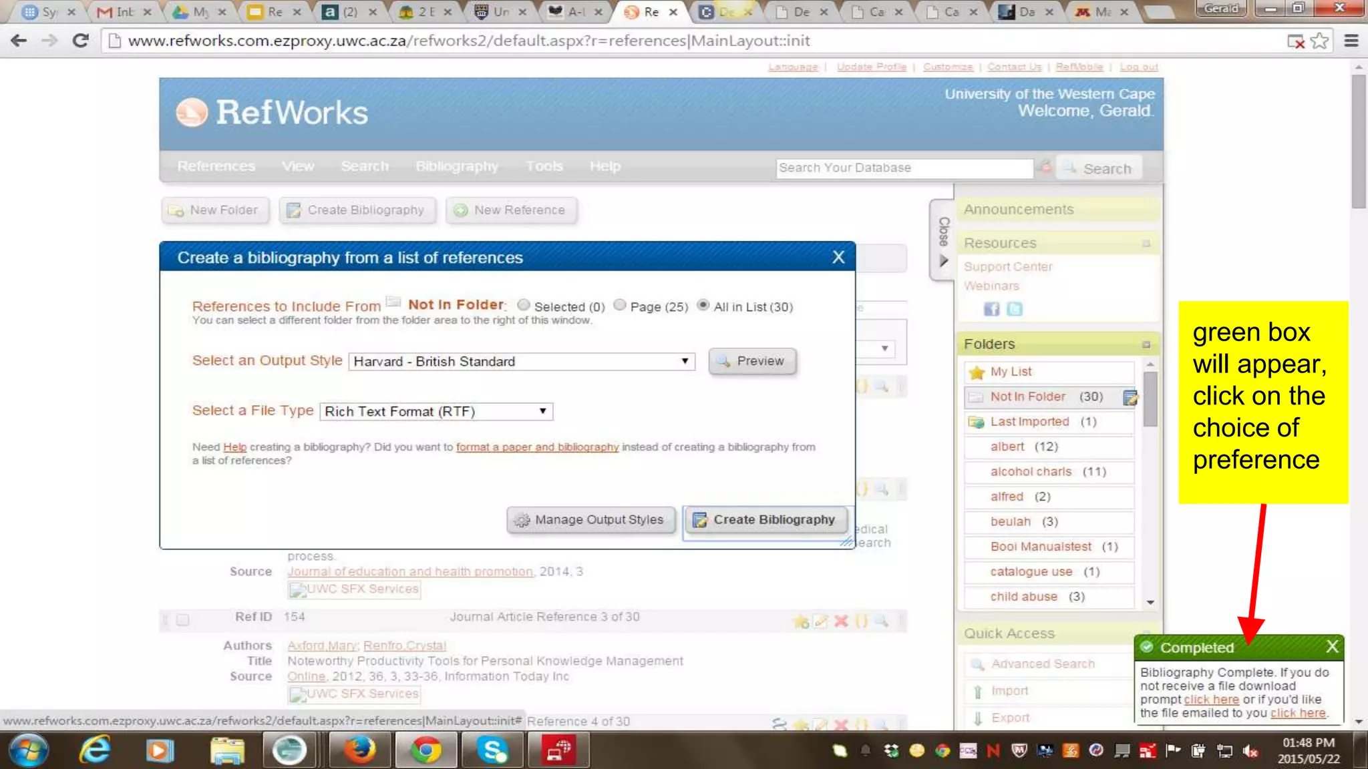
Task: Collapse the Resources panel
Action: point(1146,244)
